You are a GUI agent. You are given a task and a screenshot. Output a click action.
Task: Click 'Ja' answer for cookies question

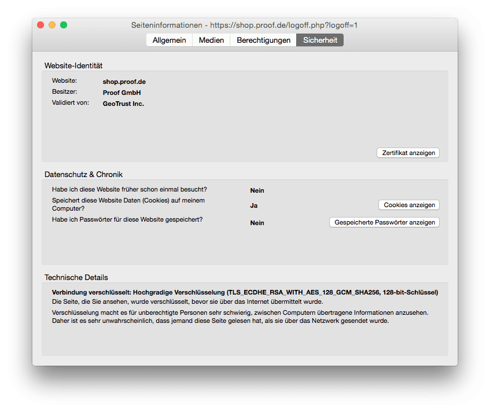[x=254, y=205]
